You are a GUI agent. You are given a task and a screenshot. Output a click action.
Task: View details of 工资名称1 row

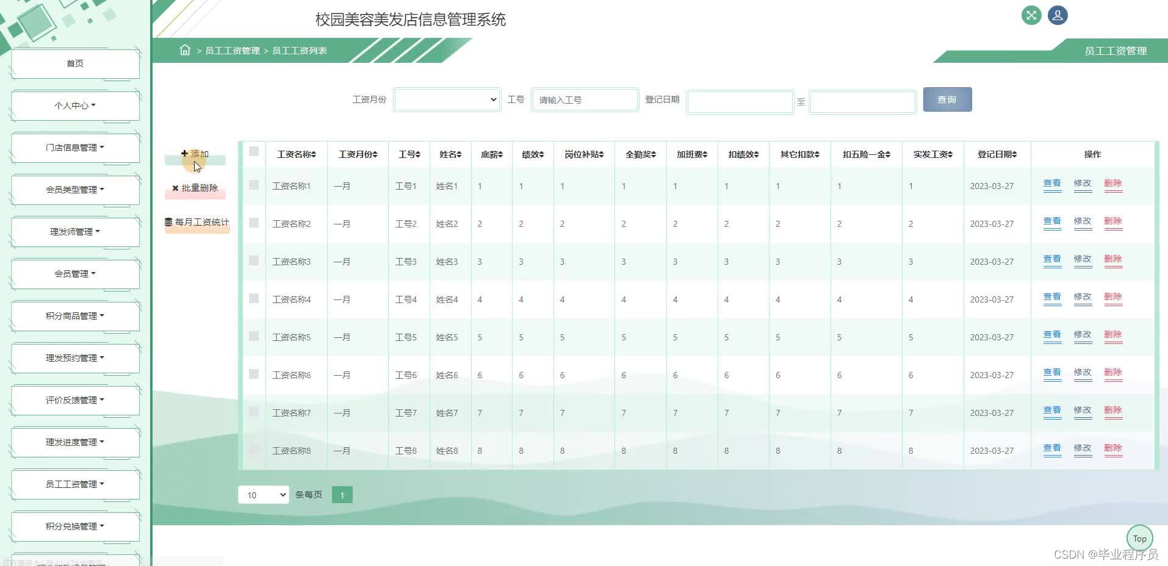[x=1052, y=184]
